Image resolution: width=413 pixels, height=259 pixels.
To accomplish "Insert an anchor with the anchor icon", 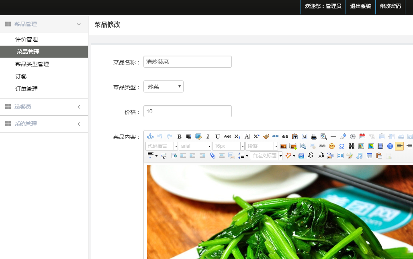I will point(150,137).
